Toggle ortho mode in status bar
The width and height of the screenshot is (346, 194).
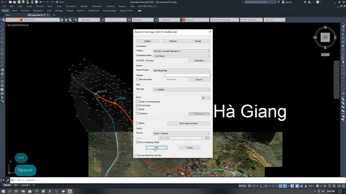tap(262, 186)
